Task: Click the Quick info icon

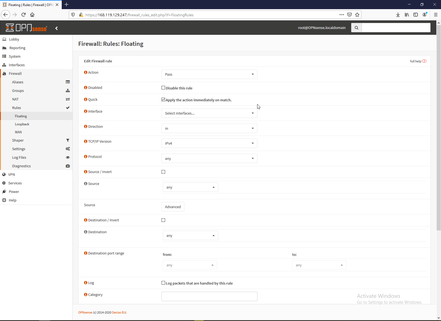Action: pos(86,99)
